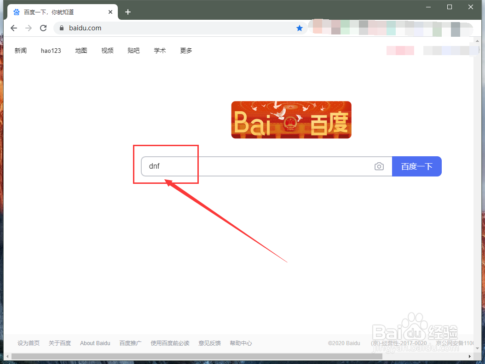Screen dimensions: 485x364
Task: Minimize the browser window
Action: 428,7
